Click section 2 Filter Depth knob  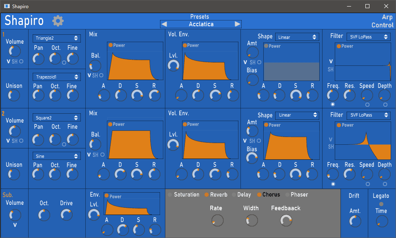(385, 174)
